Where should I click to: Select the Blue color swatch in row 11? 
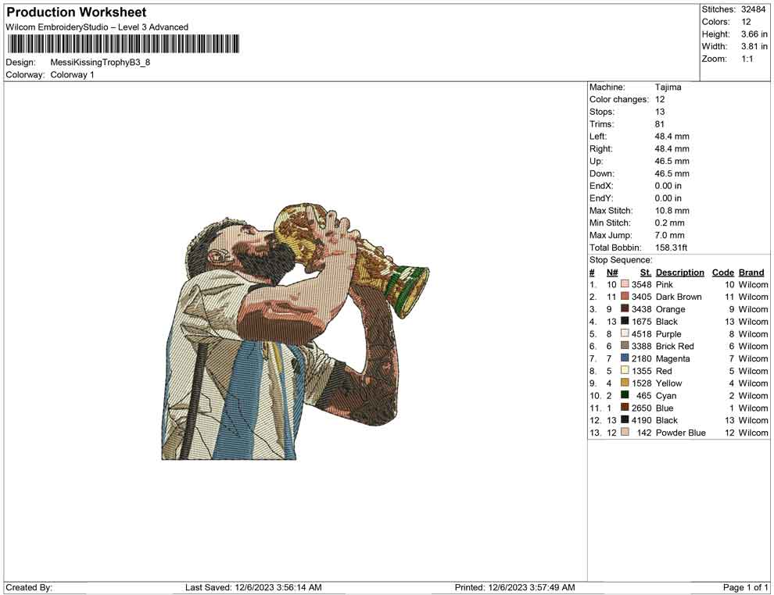coord(625,408)
